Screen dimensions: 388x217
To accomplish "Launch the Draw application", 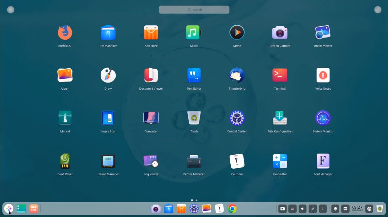I will click(x=108, y=75).
